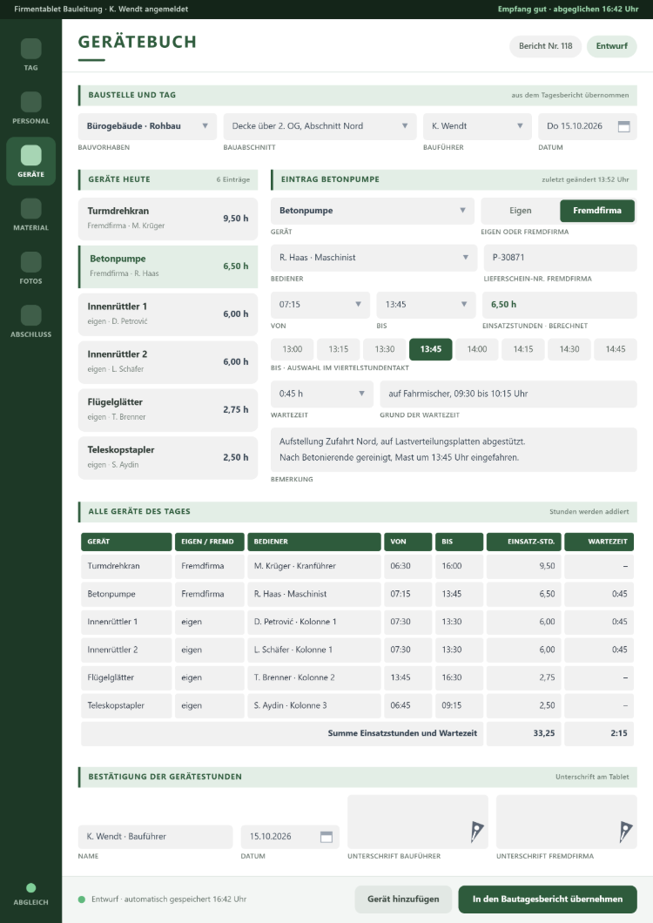The image size is (653, 923).
Task: Click table cell M. Krüger · Kranführer
Action: pyautogui.click(x=313, y=566)
